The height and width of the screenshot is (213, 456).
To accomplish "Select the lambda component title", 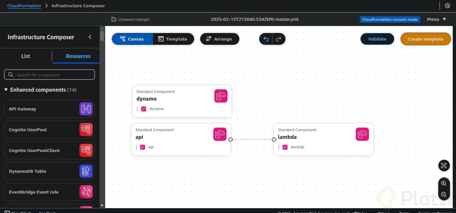I will coord(287,137).
